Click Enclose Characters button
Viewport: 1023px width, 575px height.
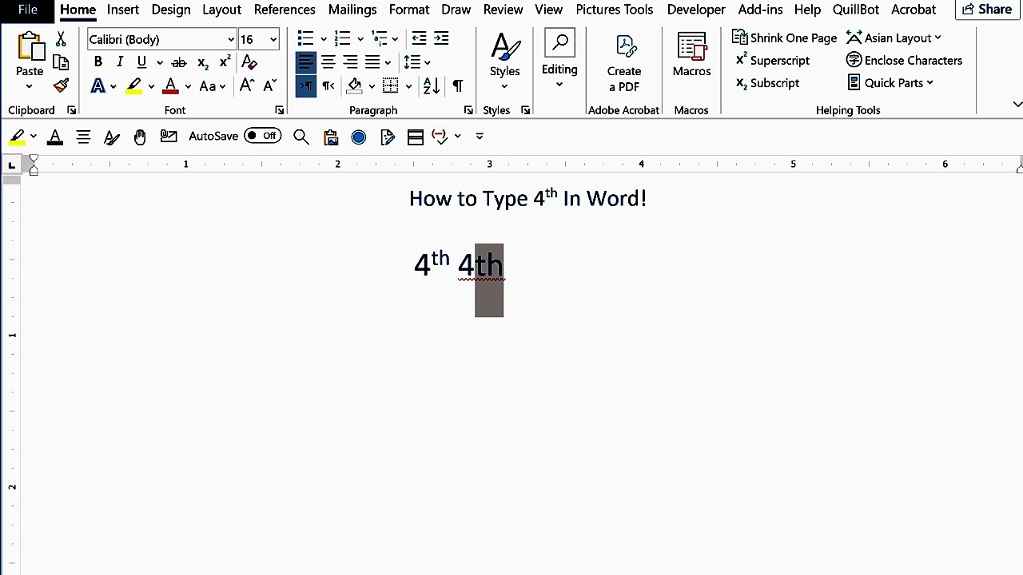[904, 60]
